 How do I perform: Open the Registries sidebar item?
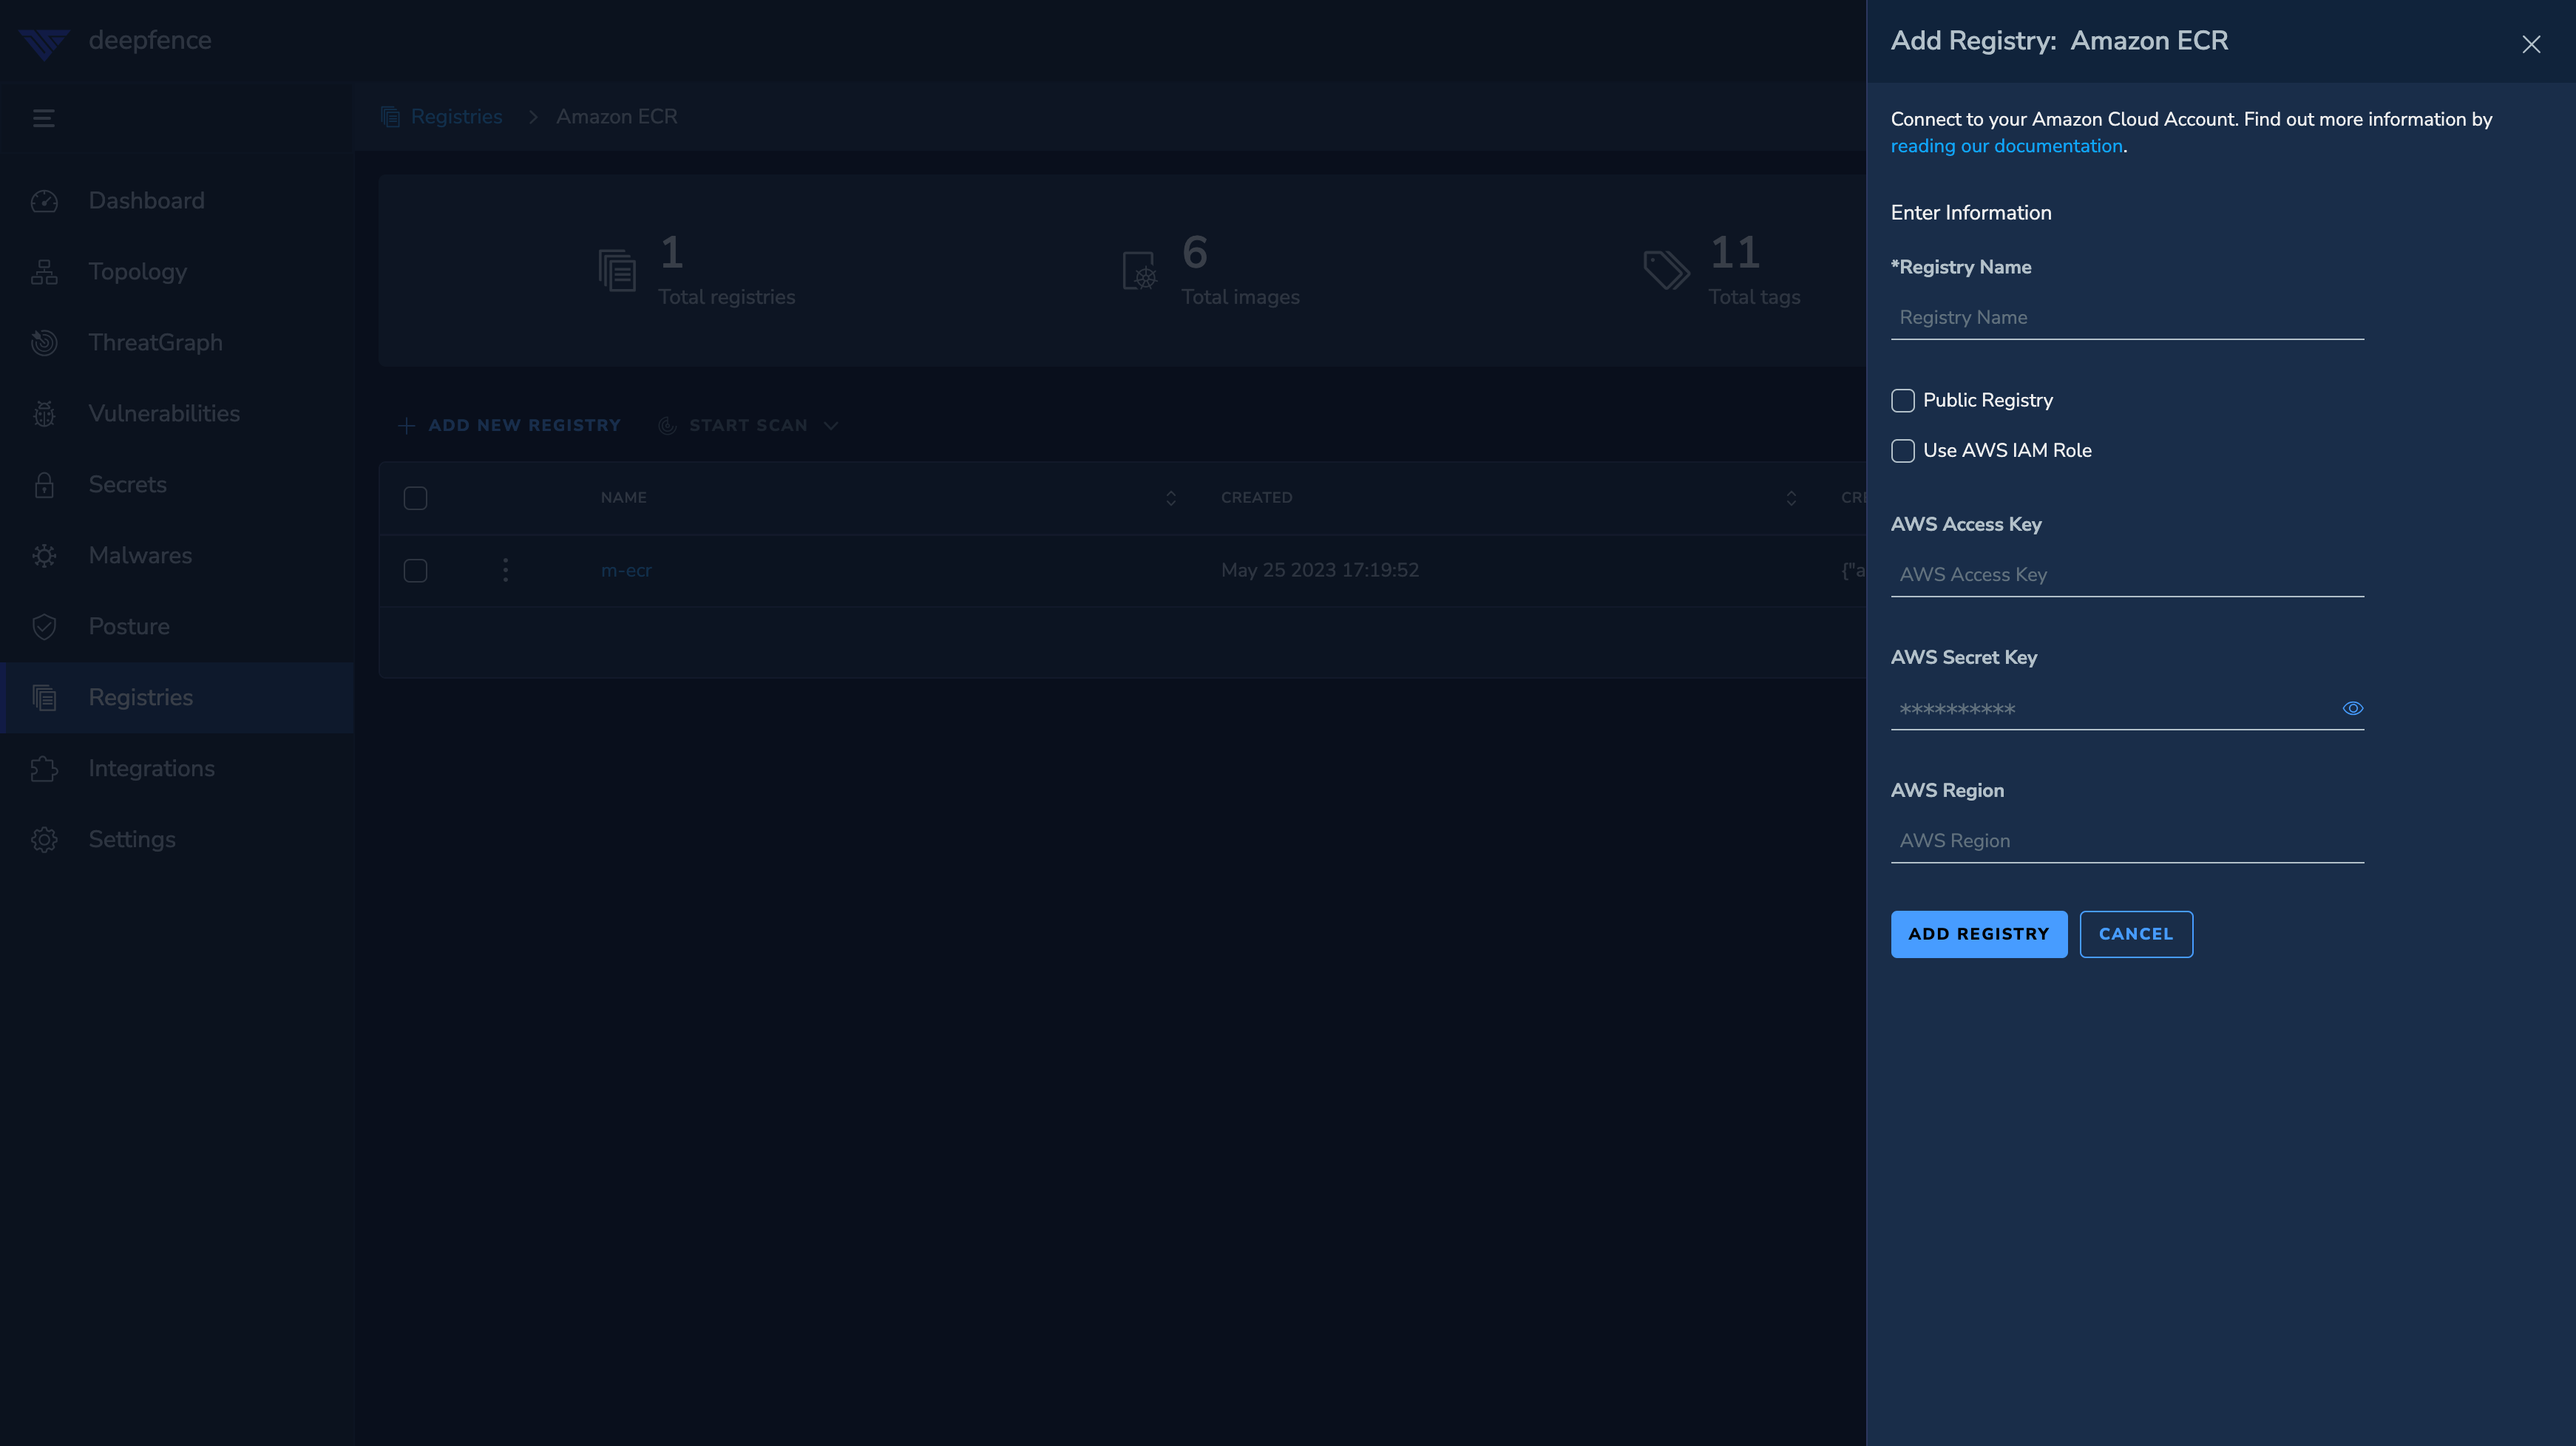coord(177,698)
